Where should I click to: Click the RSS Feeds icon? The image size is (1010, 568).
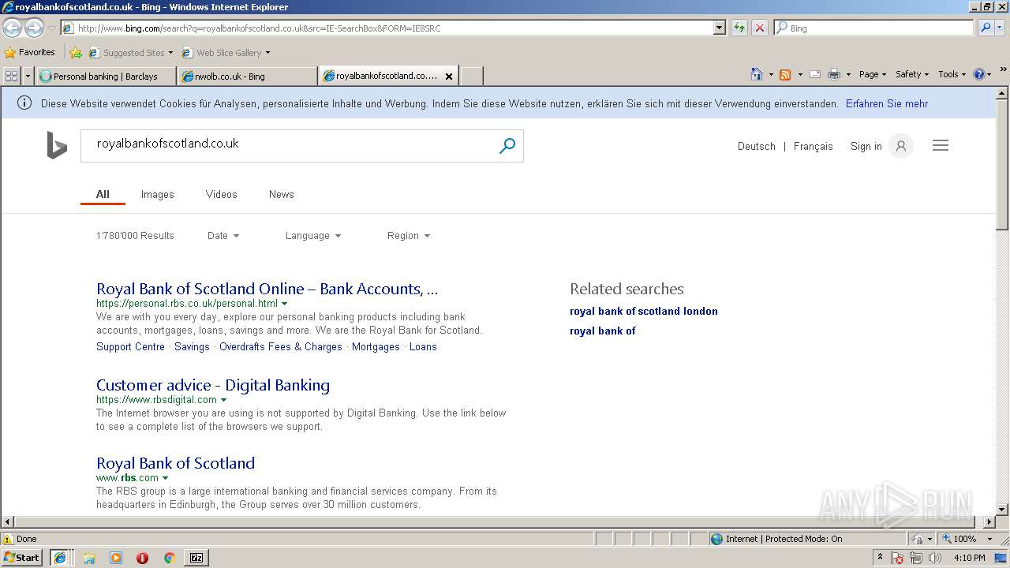(x=785, y=74)
